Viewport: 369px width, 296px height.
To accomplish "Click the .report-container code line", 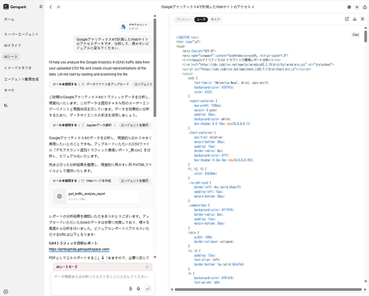I will (x=202, y=101).
